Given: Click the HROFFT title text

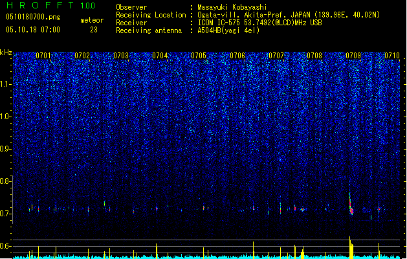Looking at the screenshot, I should pyautogui.click(x=39, y=5).
